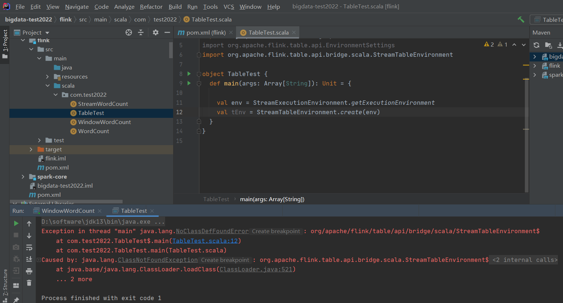Click Reload Maven projects icon
Screen dimensions: 563x303
[536, 45]
